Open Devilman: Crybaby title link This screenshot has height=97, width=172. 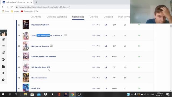40,25
